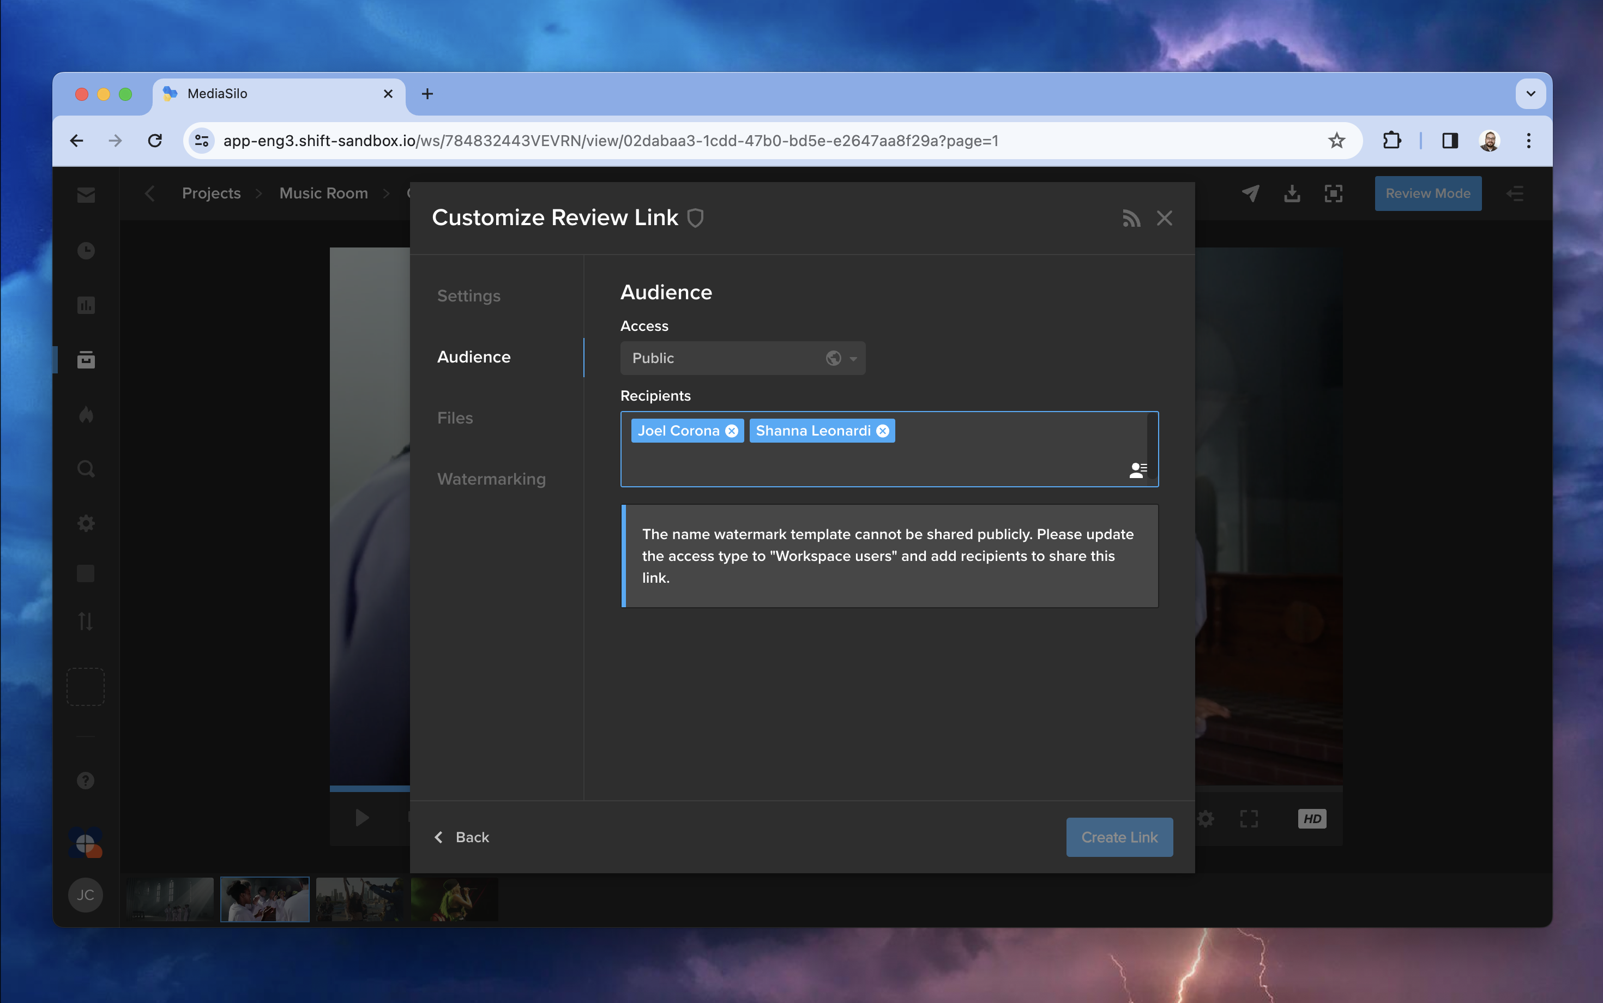Click the browser back arrow
Image resolution: width=1603 pixels, height=1003 pixels.
coord(77,141)
